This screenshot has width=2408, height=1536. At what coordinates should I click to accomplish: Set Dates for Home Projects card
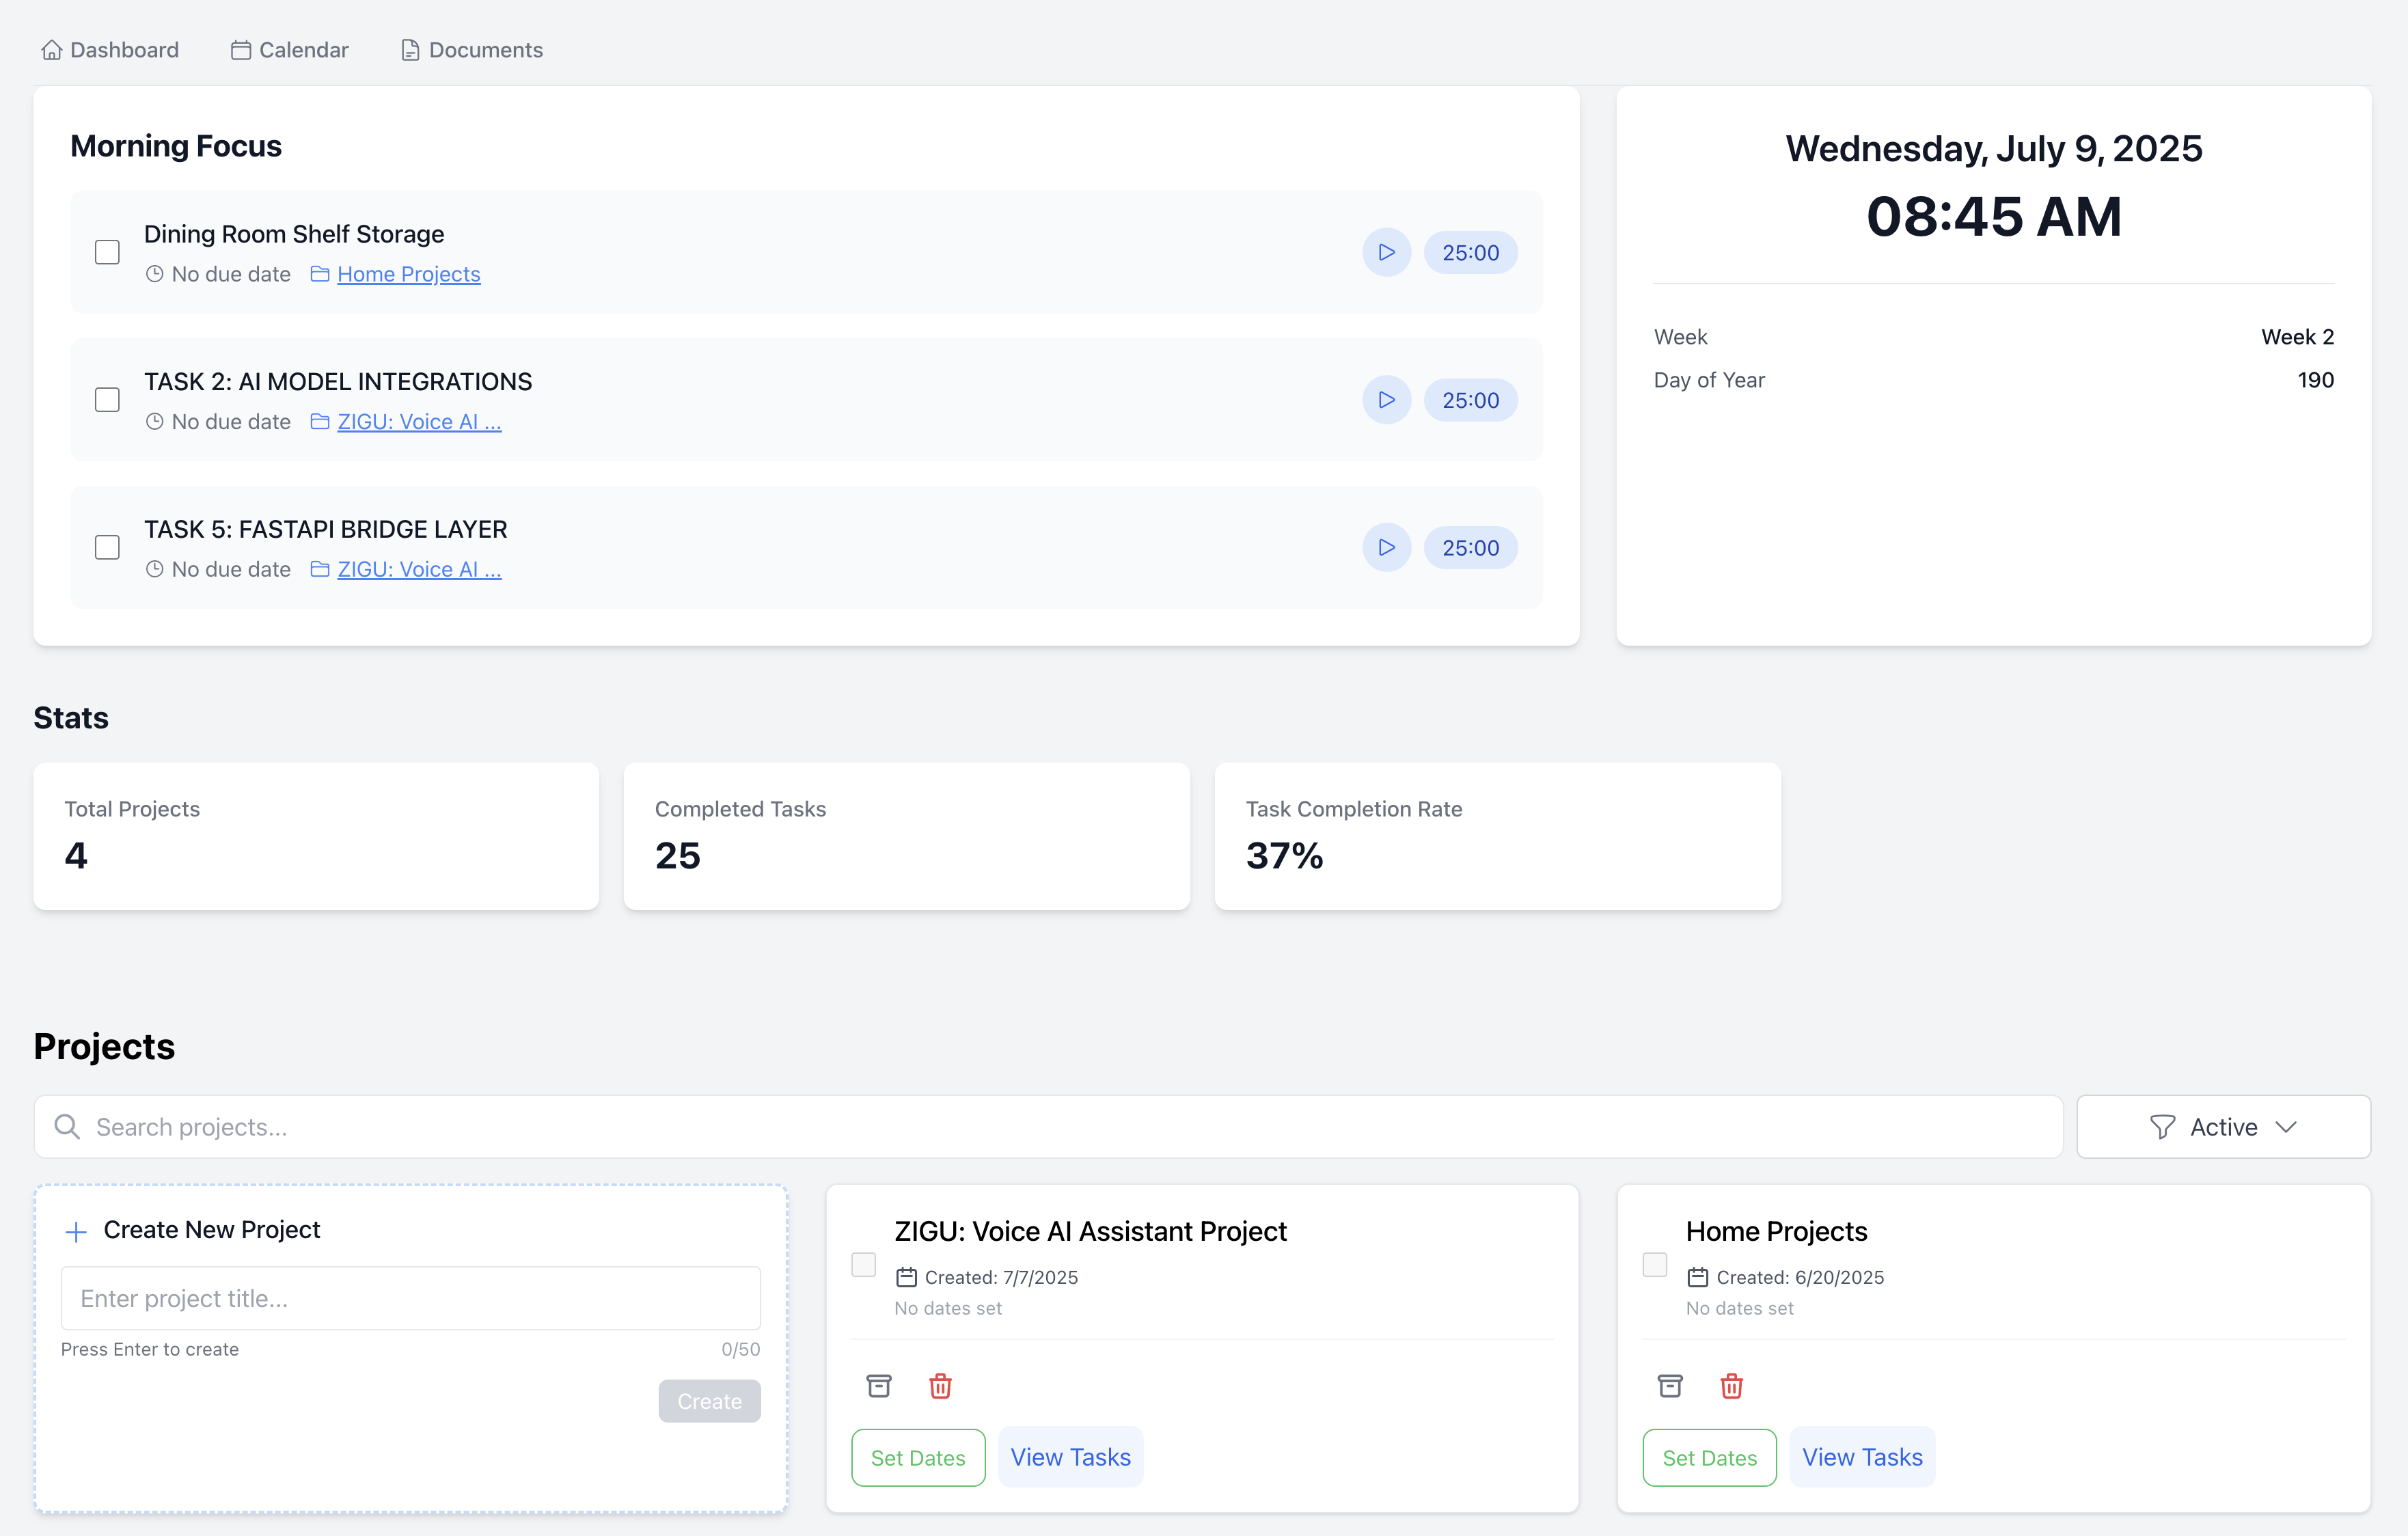point(1709,1458)
